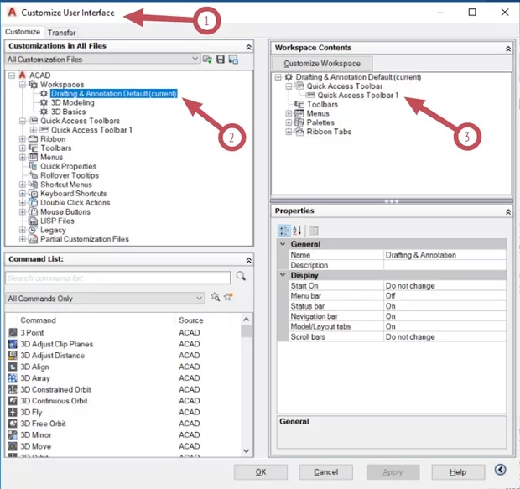Open the All Customization Files dropdown
The image size is (520, 489).
tap(195, 60)
